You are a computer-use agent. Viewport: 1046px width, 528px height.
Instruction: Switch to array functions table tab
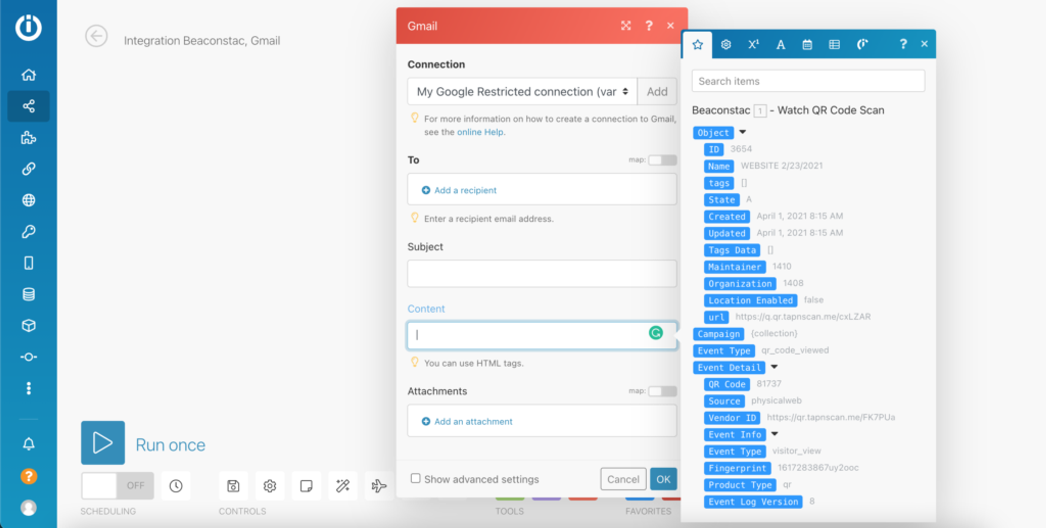(834, 45)
